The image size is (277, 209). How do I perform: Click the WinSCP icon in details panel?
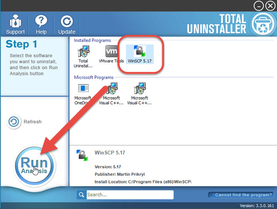coord(82,155)
